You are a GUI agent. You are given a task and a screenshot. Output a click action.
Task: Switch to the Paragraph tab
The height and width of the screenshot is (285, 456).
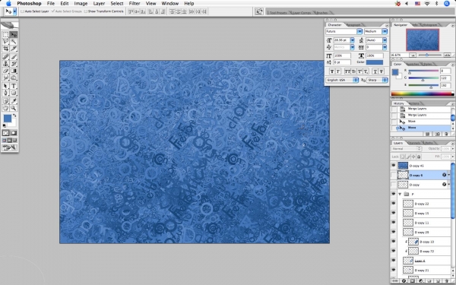(x=353, y=25)
